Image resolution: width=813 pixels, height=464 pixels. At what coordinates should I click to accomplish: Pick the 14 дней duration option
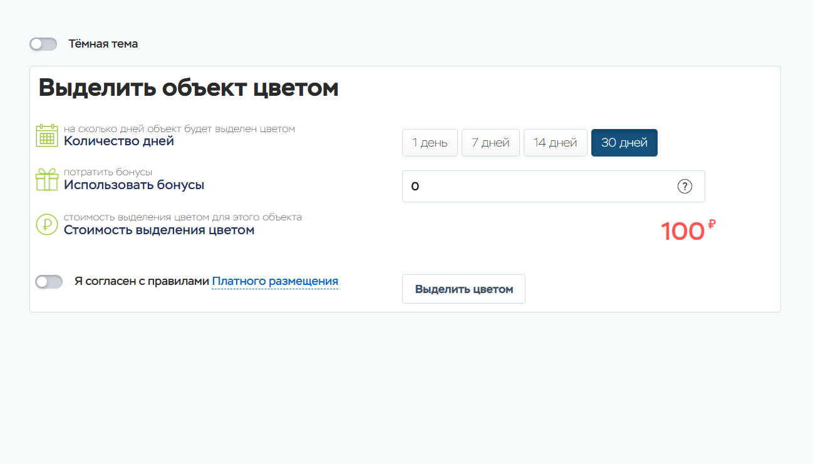click(555, 143)
